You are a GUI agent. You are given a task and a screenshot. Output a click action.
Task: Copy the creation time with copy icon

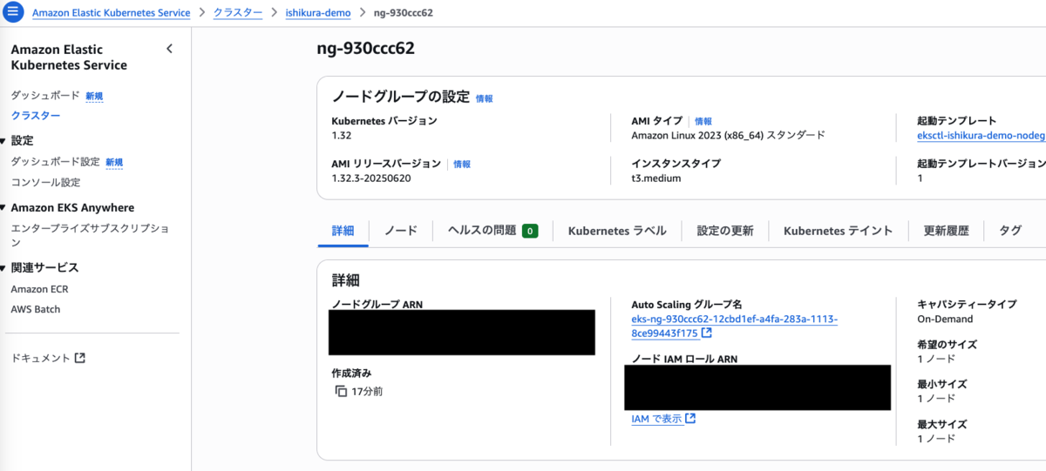tap(341, 391)
